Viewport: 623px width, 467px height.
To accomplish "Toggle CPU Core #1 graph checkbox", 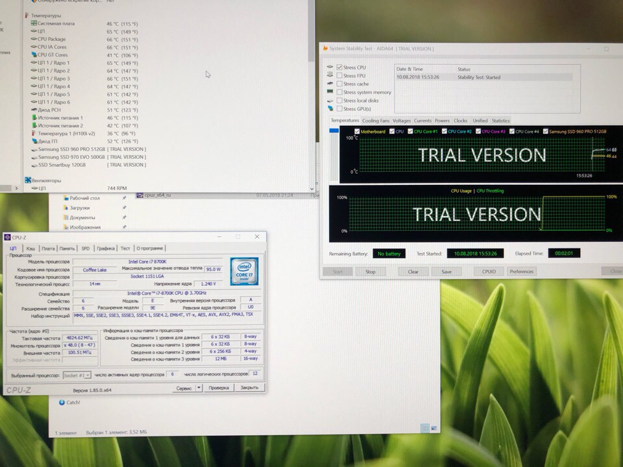I will pyautogui.click(x=410, y=132).
